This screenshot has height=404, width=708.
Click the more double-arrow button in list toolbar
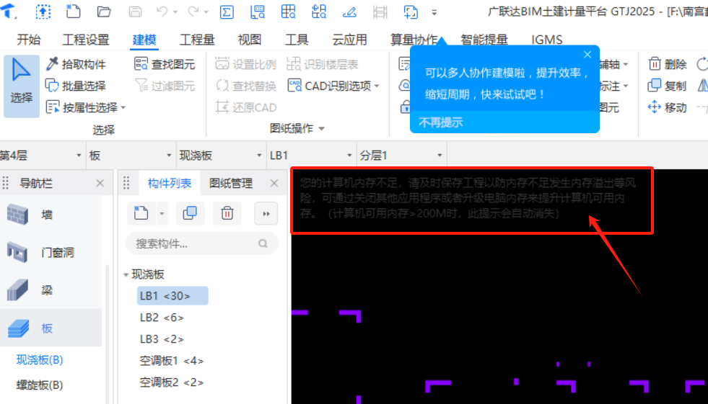pos(266,213)
